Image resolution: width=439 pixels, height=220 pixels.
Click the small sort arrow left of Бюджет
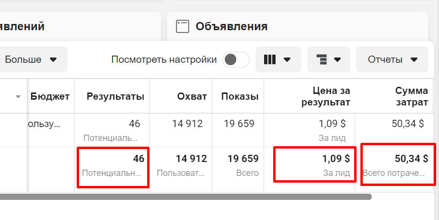tap(18, 97)
